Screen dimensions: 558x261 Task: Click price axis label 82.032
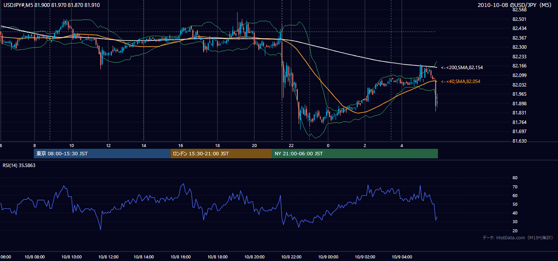(x=519, y=85)
